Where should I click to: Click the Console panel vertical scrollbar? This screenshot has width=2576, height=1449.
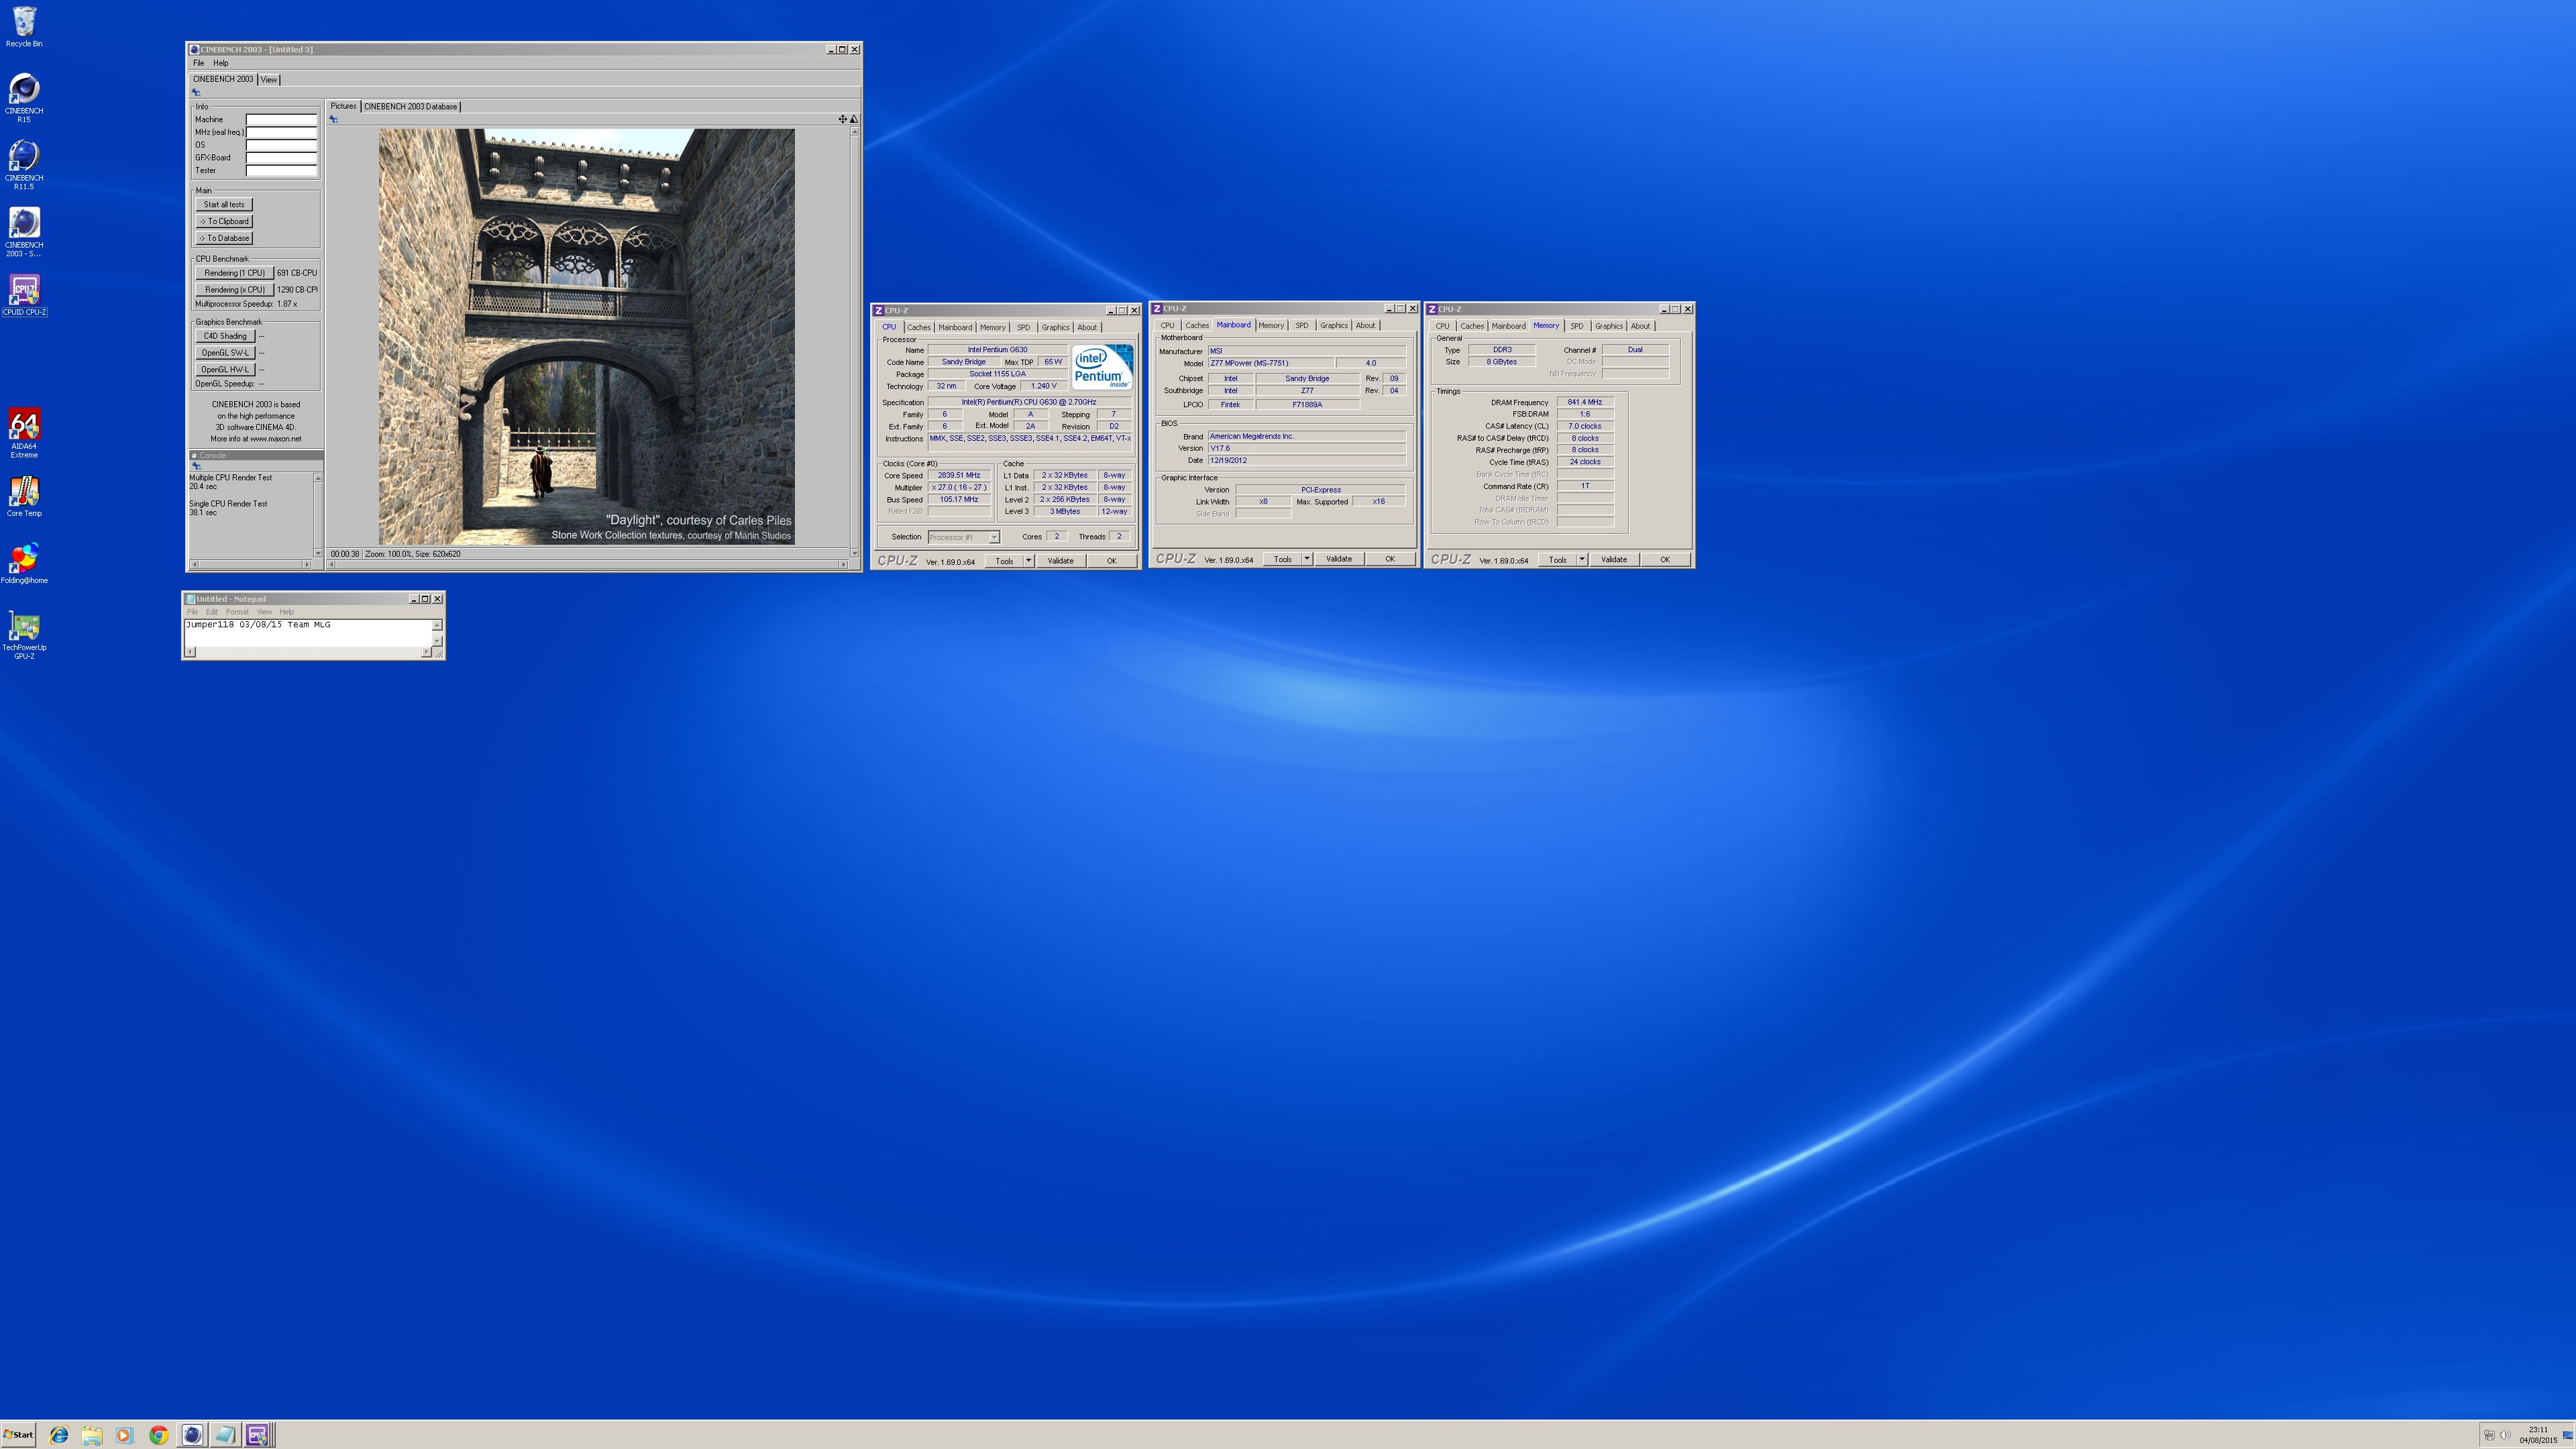click(x=318, y=516)
